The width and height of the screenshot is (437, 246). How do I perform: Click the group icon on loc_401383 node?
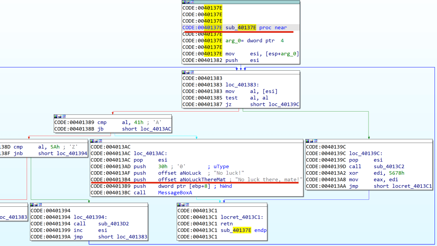pyautogui.click(x=192, y=72)
